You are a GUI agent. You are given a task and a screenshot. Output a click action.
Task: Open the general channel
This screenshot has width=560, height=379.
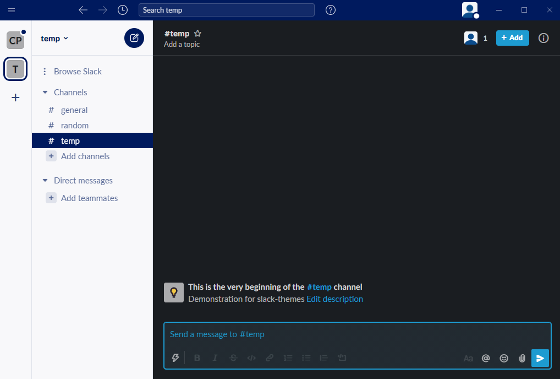[x=92, y=110]
